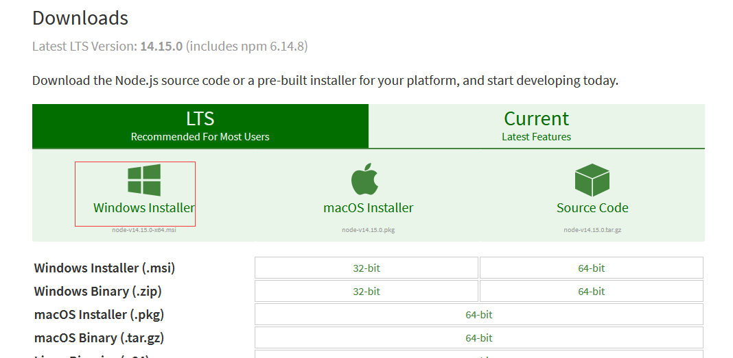Download 64-bit Windows Installer (.msi)
Viewport: 733px width, 358px height.
point(592,268)
